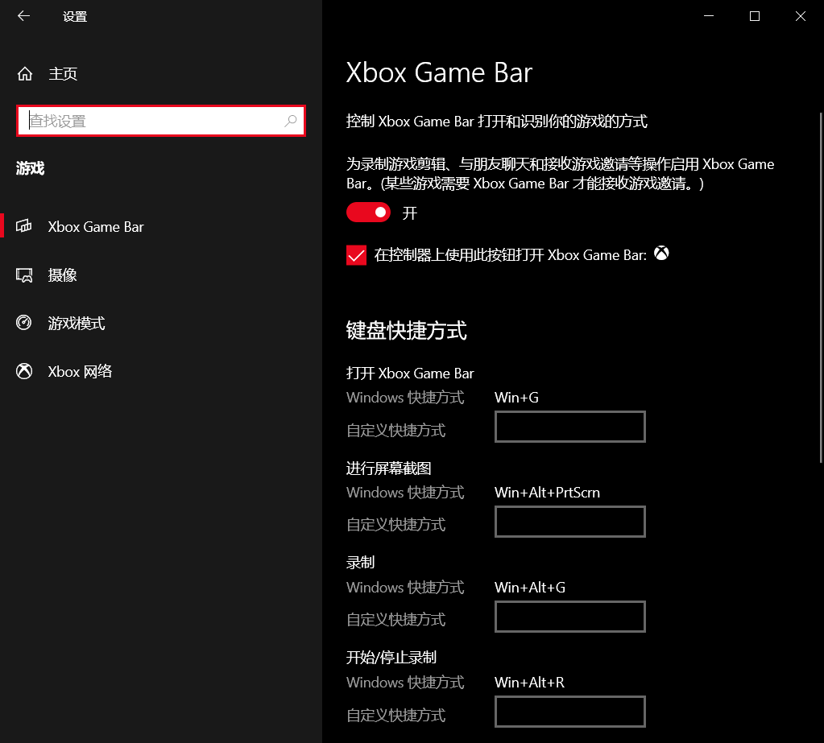Click the Win+Alt+G shortcut text
Image resolution: width=824 pixels, height=743 pixels.
[x=530, y=587]
